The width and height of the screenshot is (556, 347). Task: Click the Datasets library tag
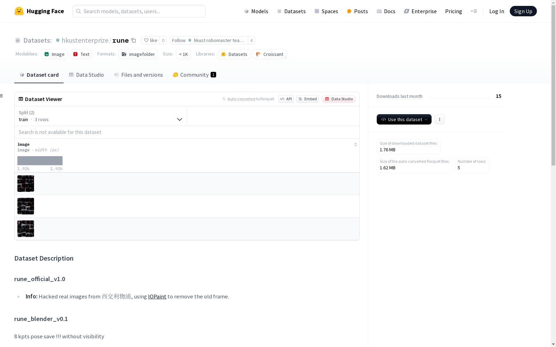pos(234,54)
